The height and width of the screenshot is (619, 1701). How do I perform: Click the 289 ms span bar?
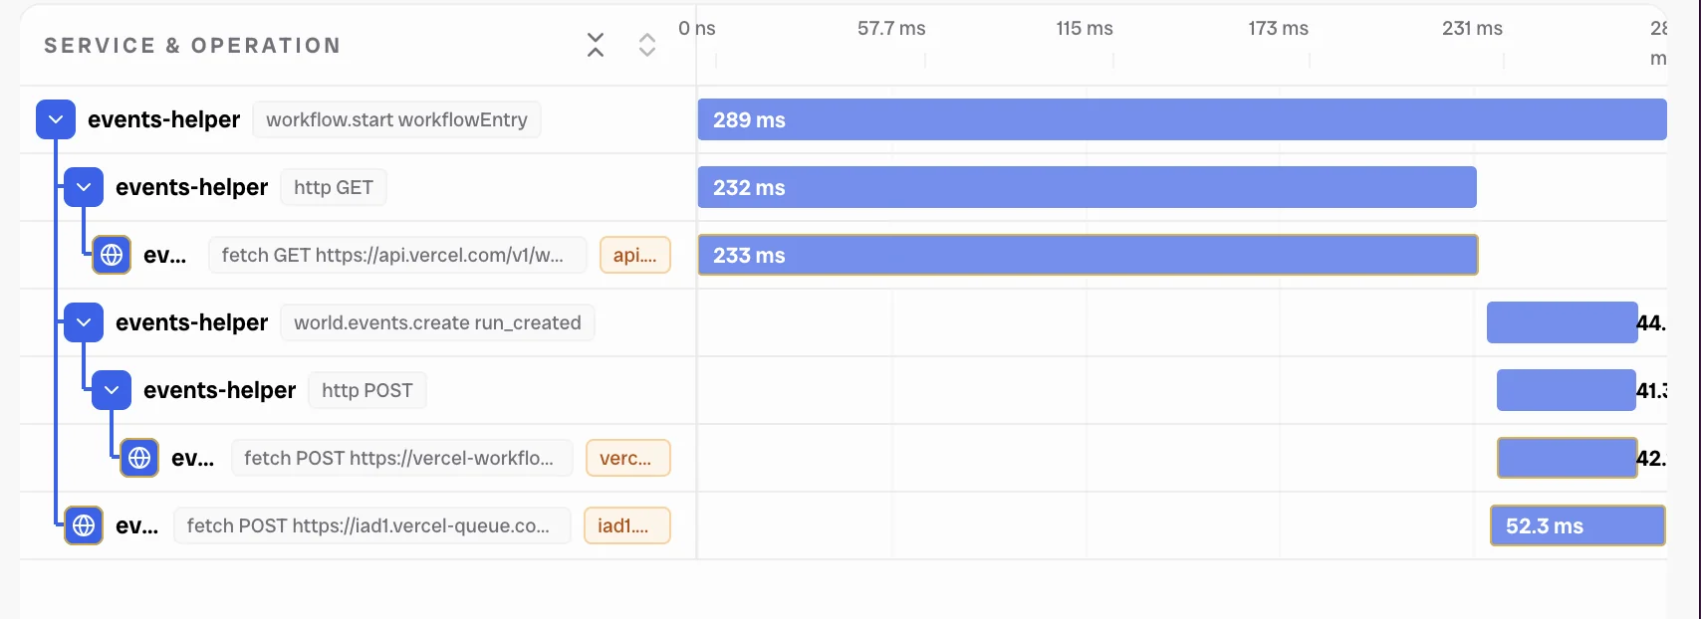(x=1182, y=119)
